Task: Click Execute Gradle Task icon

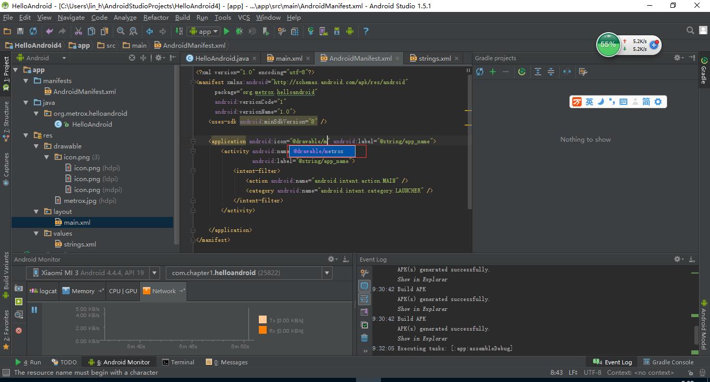Action: click(x=522, y=72)
